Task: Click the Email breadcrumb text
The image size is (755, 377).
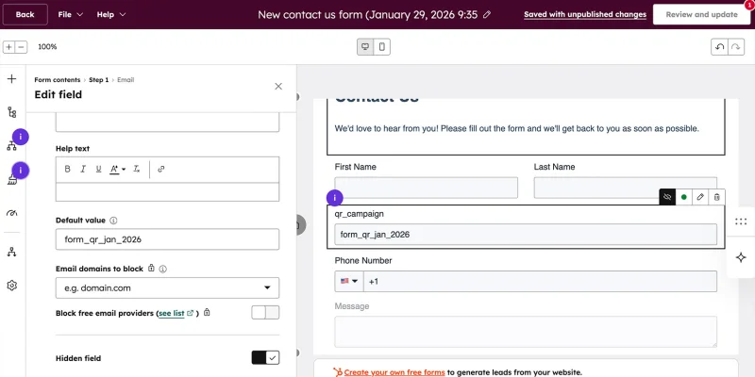Action: (126, 80)
